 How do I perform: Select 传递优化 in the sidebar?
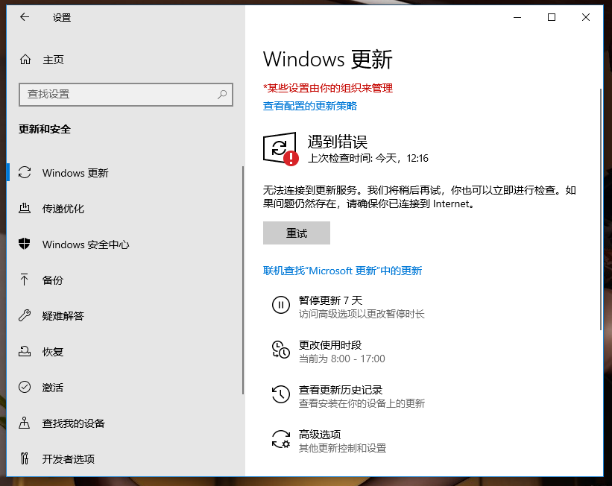[x=63, y=209]
